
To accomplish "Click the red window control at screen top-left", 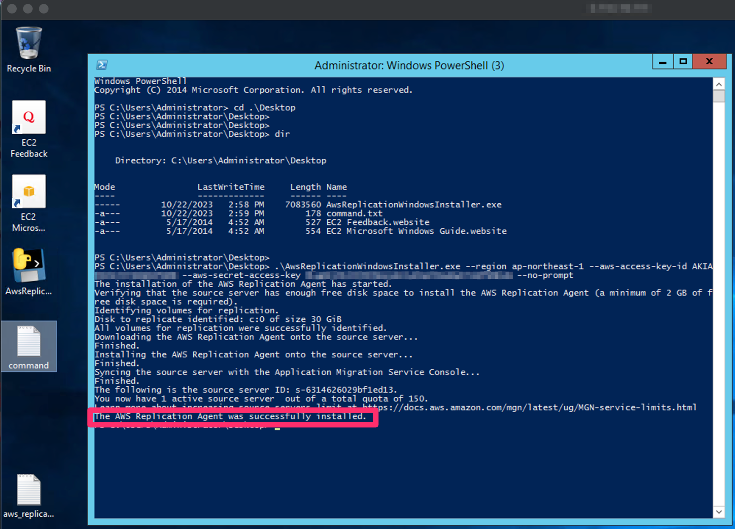I will pos(12,9).
